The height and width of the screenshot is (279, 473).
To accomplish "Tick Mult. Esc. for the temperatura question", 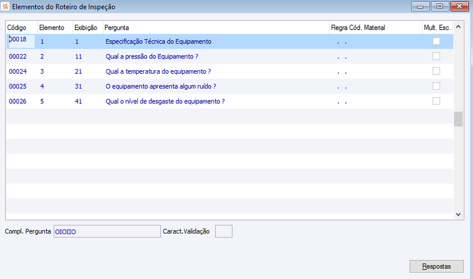I will [436, 71].
